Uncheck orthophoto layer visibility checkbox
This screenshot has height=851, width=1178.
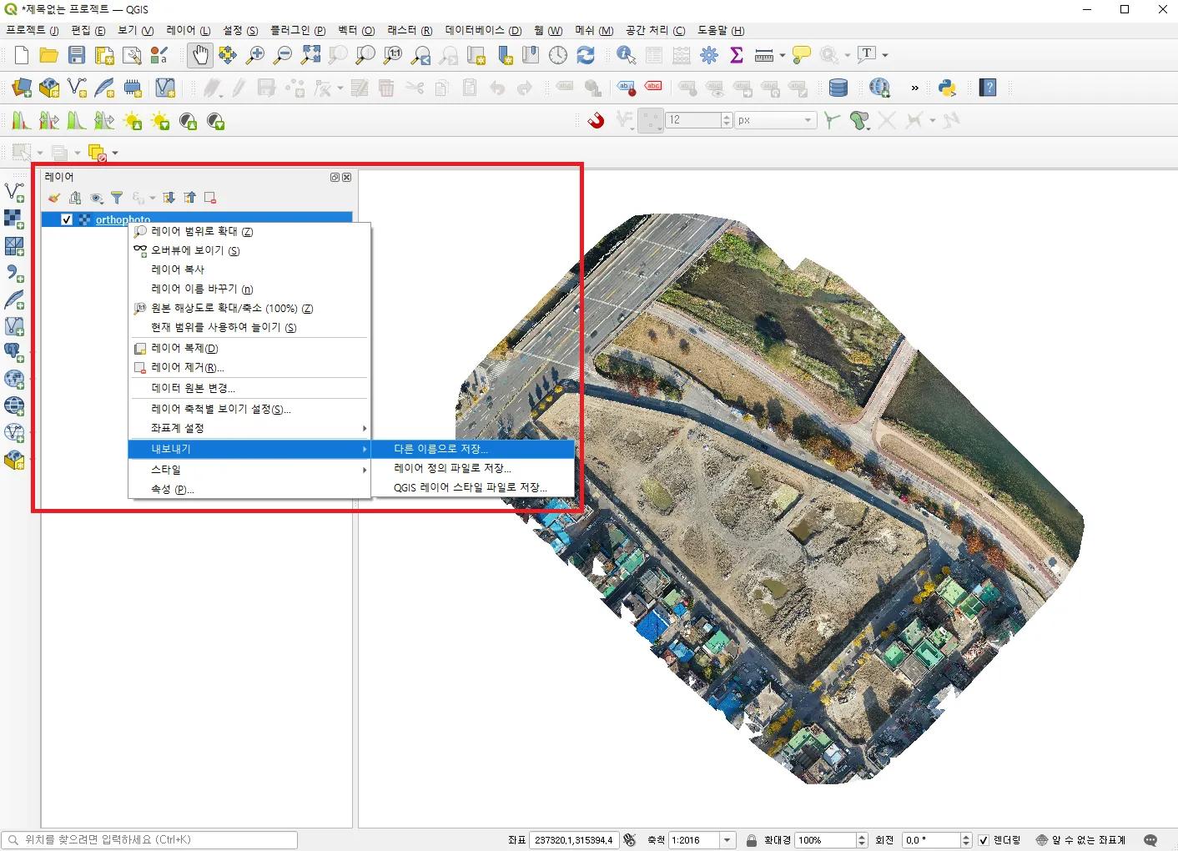tap(67, 219)
